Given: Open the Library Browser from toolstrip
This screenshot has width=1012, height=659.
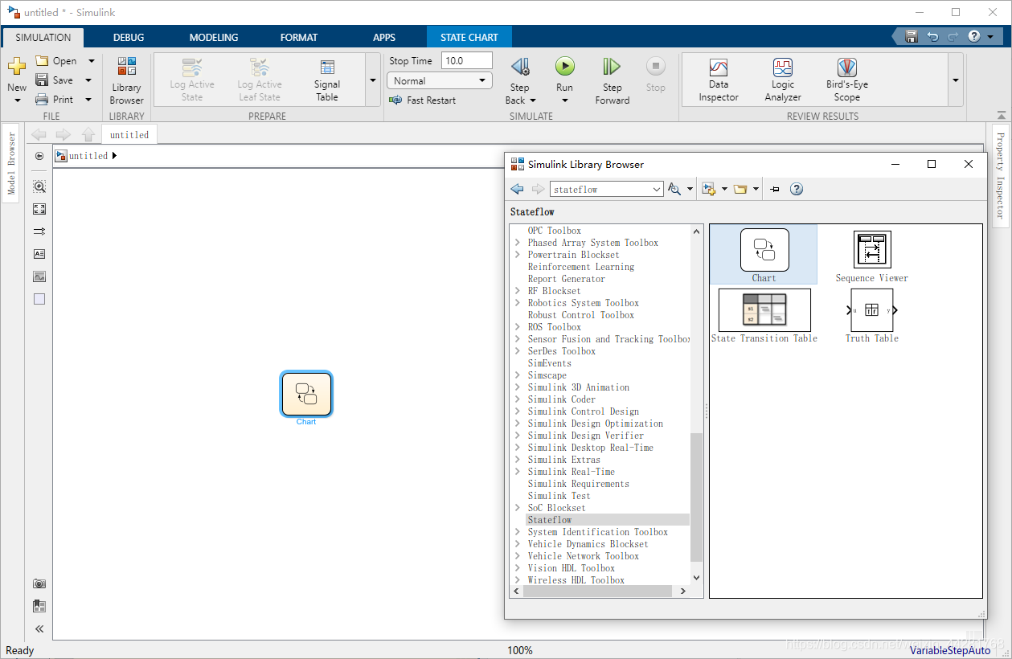Looking at the screenshot, I should pyautogui.click(x=126, y=80).
